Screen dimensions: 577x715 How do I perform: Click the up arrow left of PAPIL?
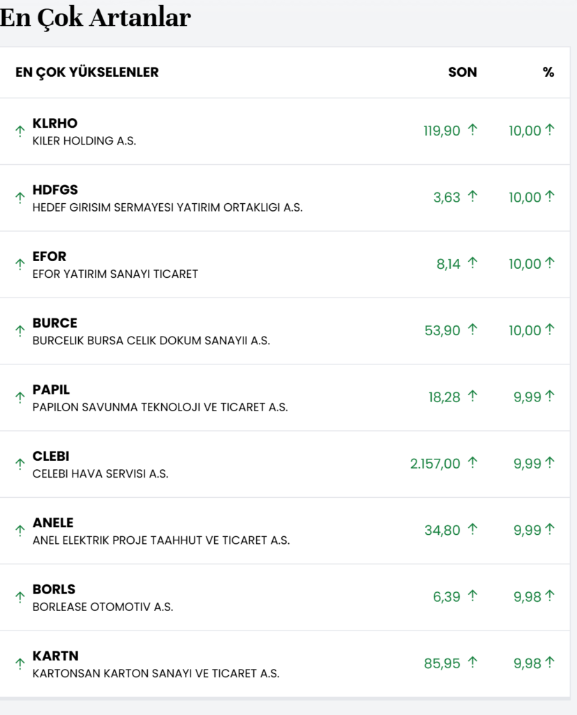pyautogui.click(x=20, y=397)
